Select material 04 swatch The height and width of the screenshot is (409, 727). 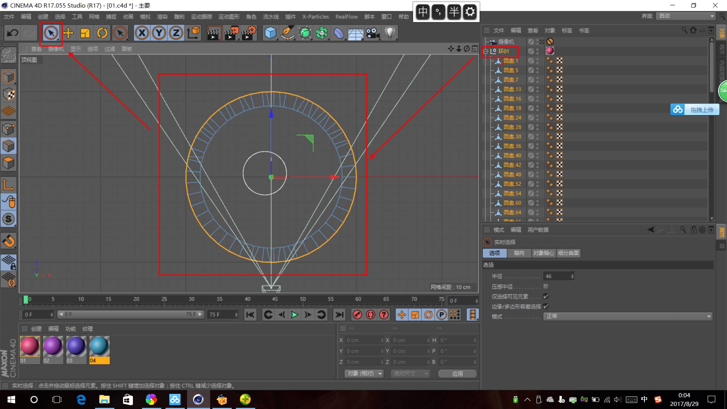point(99,346)
